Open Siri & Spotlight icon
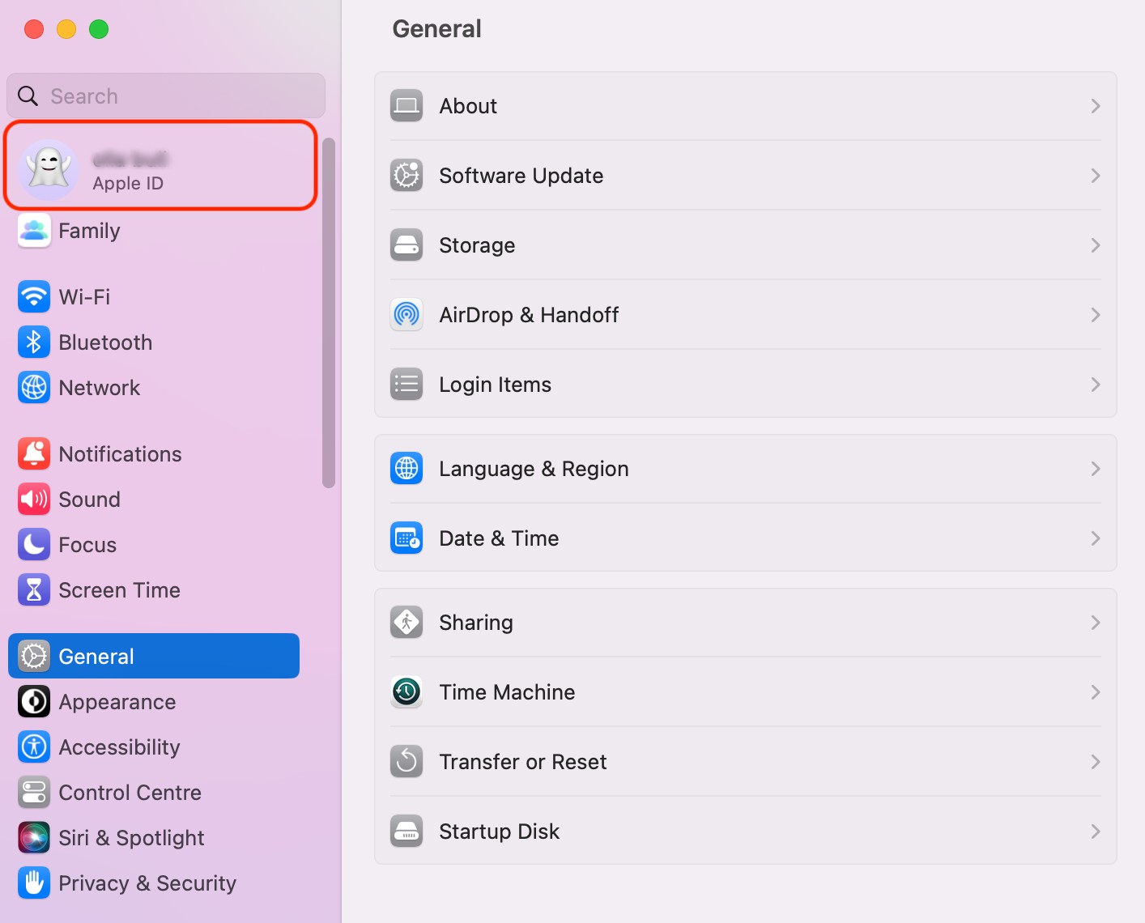The image size is (1145, 923). tap(34, 838)
